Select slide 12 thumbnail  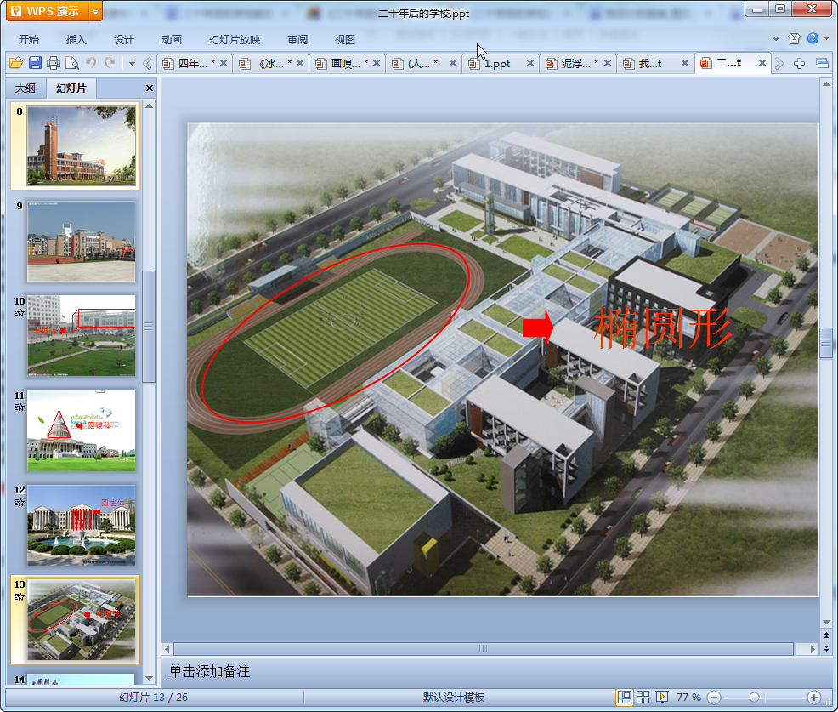(x=82, y=526)
